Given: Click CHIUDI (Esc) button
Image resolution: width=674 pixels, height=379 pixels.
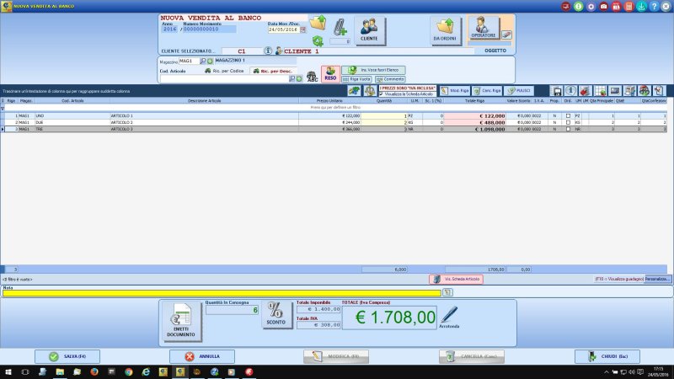Looking at the screenshot, I should [x=607, y=356].
